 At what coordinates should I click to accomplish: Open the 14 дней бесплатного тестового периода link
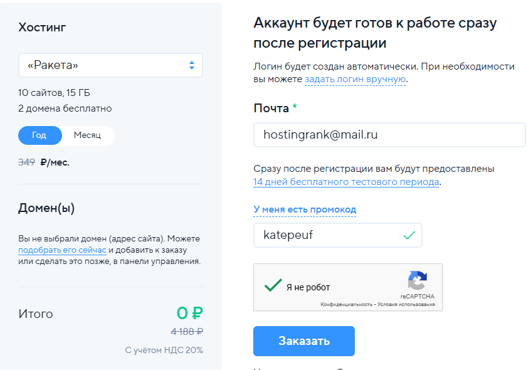(346, 182)
